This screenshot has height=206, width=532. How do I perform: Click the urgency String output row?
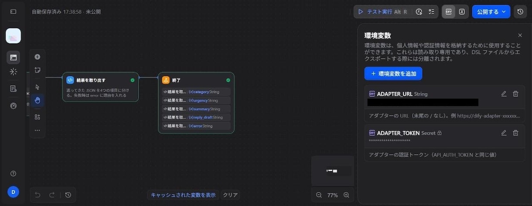[x=196, y=100]
